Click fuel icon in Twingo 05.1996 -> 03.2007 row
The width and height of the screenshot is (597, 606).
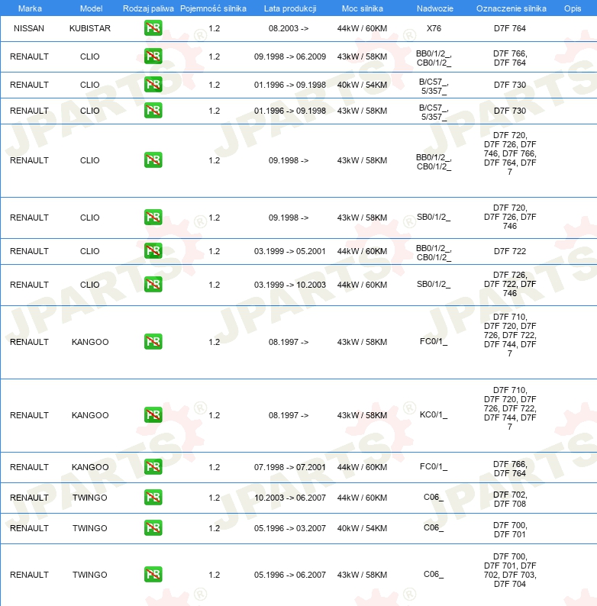click(153, 528)
